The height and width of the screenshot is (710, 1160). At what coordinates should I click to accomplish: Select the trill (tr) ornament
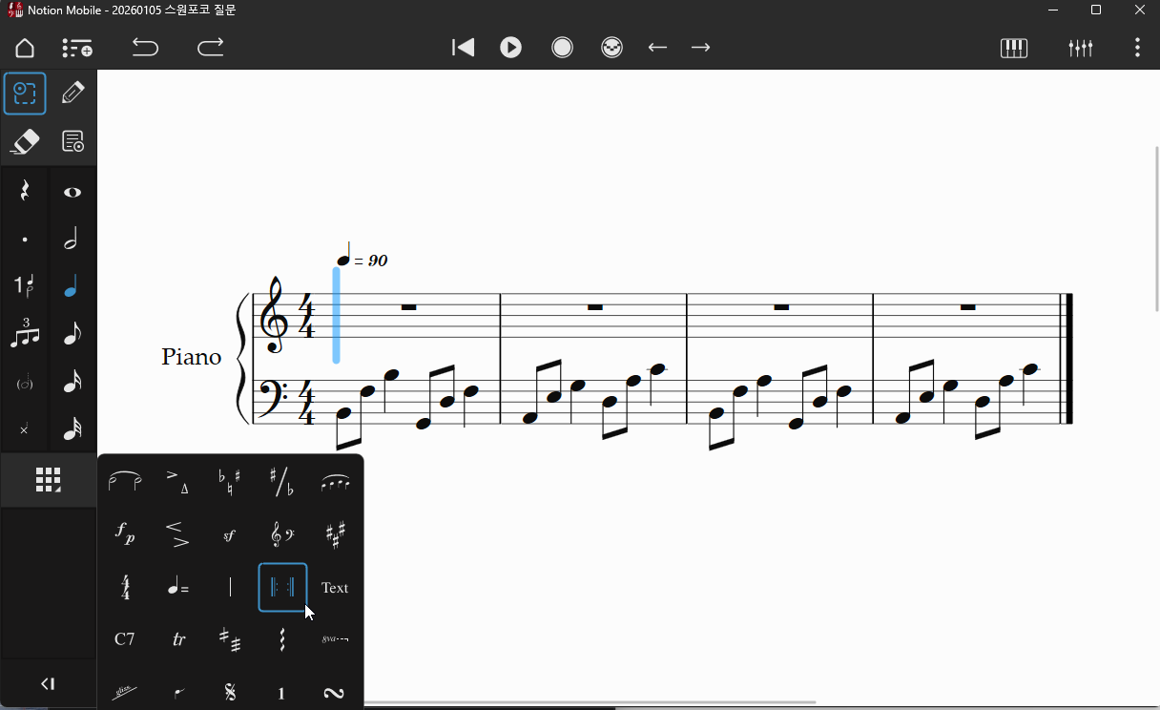tap(178, 639)
